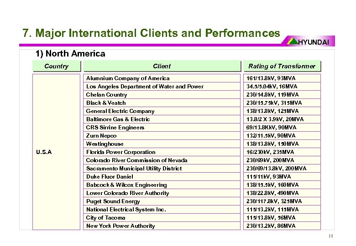The width and height of the screenshot is (356, 246).
Task: Select 'Babcock & Wilcox Engineering' client cell
Action: [162, 184]
